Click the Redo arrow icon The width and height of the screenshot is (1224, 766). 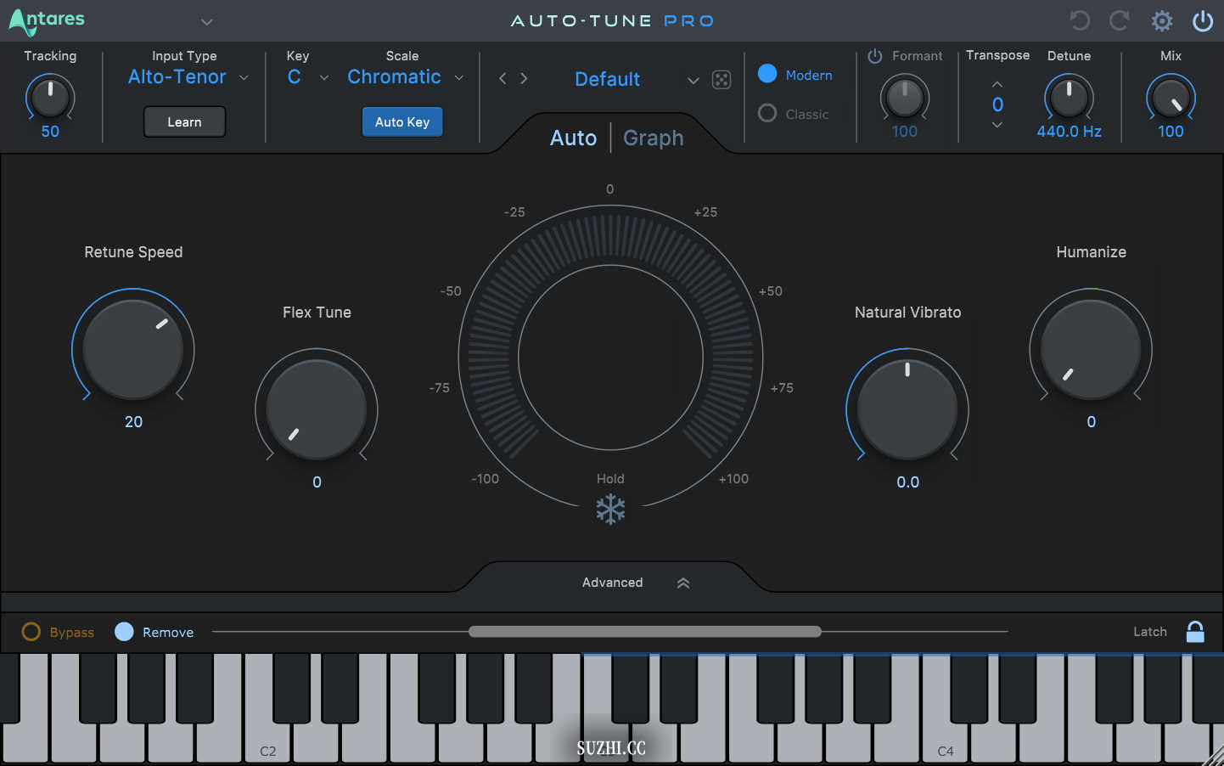tap(1120, 20)
